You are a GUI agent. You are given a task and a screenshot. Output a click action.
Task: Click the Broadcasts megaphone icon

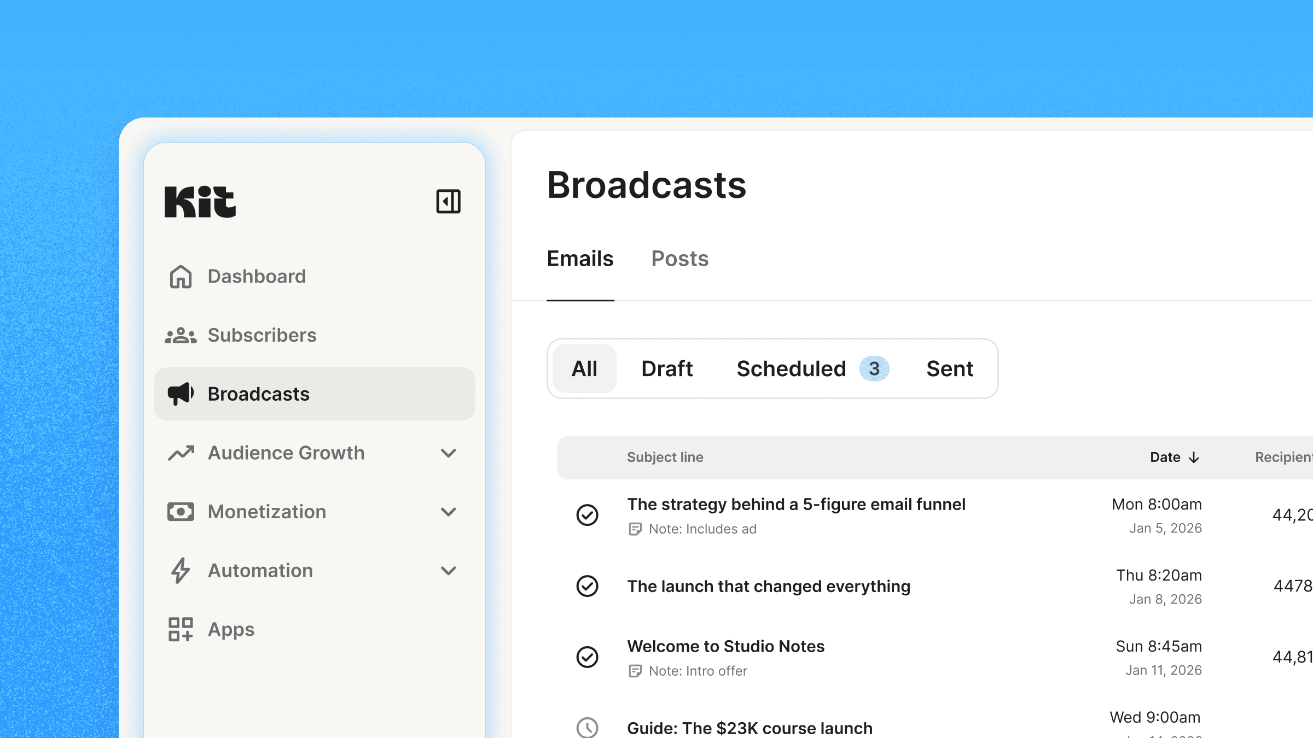click(181, 394)
